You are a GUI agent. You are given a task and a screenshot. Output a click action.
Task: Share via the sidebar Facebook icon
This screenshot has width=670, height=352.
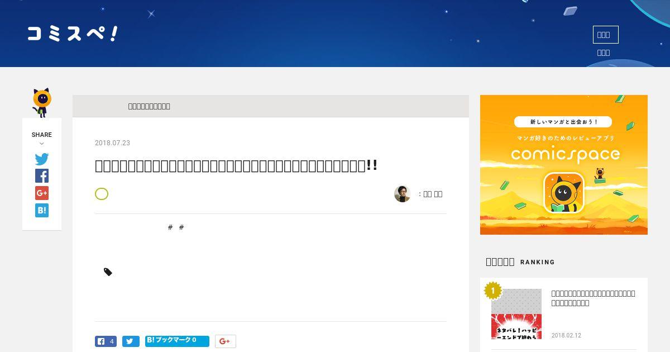click(42, 176)
